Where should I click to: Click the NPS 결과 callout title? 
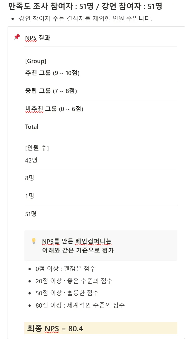[x=38, y=38]
